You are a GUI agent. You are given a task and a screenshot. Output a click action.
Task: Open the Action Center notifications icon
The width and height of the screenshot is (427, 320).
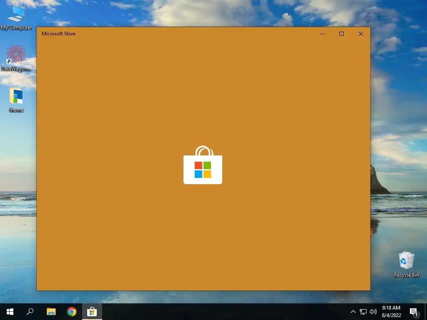click(x=413, y=312)
